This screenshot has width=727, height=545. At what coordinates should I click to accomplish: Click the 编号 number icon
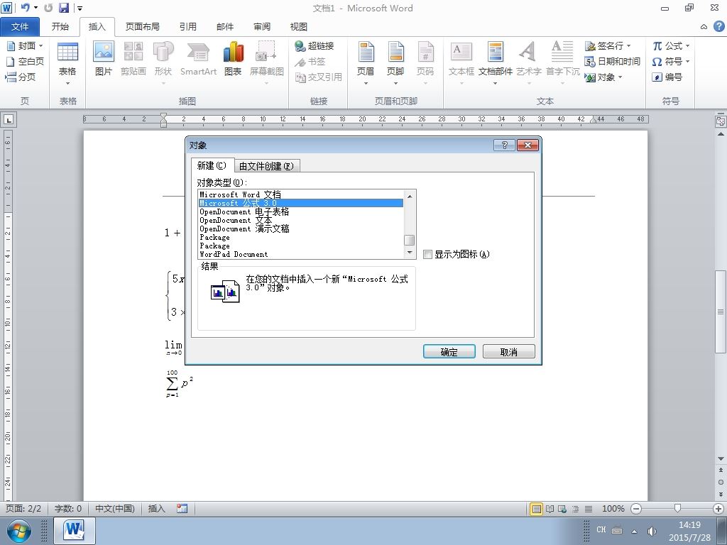pos(657,77)
